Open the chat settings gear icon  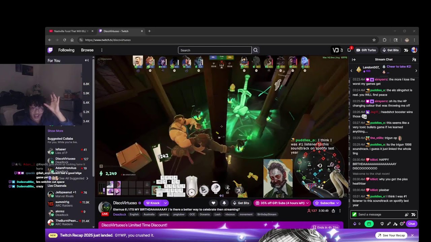click(x=402, y=224)
